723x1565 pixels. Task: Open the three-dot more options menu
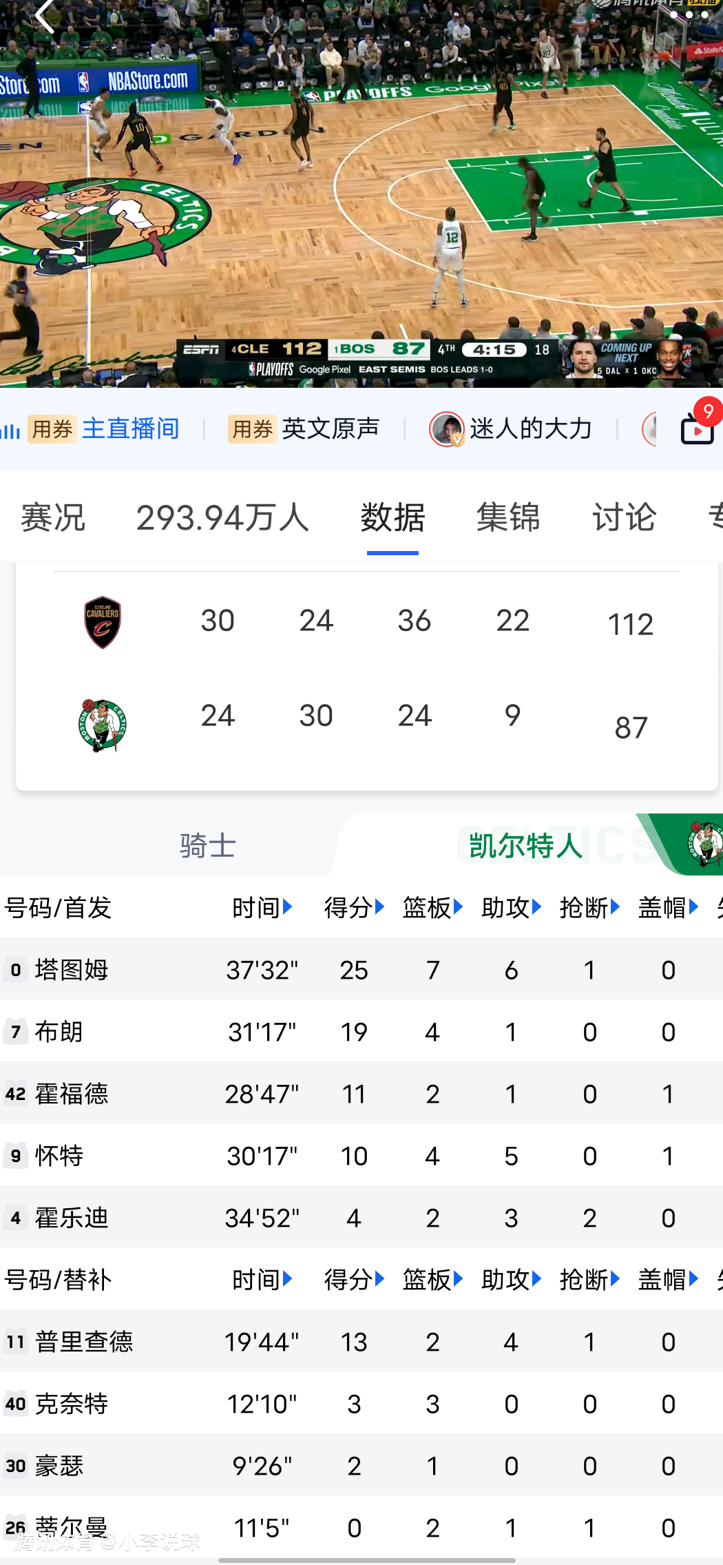click(689, 14)
